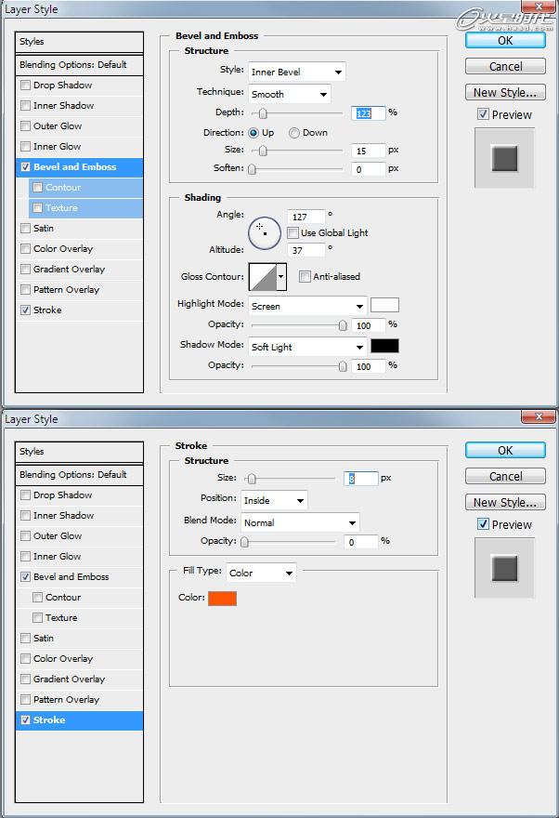Screen dimensions: 559x818
Task: Click the Depth slider handle
Action: click(x=263, y=113)
